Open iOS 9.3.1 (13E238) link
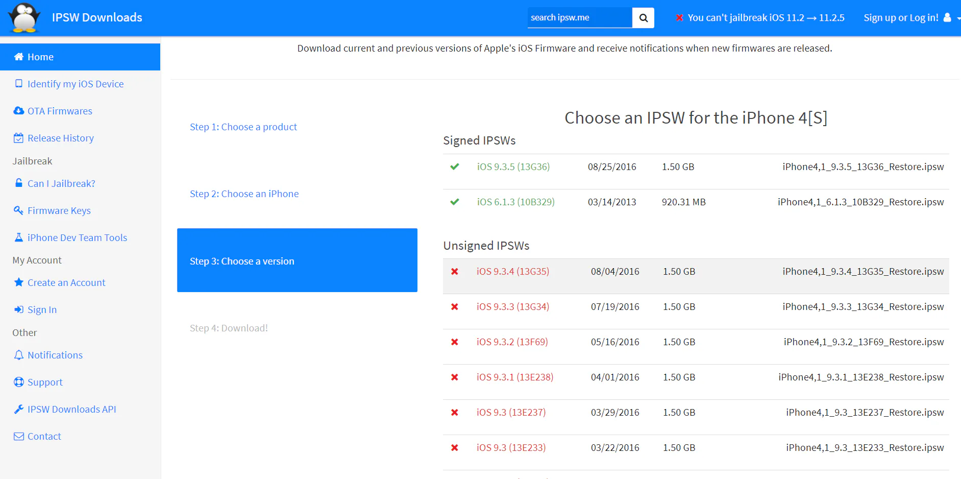This screenshot has height=479, width=961. pyautogui.click(x=515, y=377)
